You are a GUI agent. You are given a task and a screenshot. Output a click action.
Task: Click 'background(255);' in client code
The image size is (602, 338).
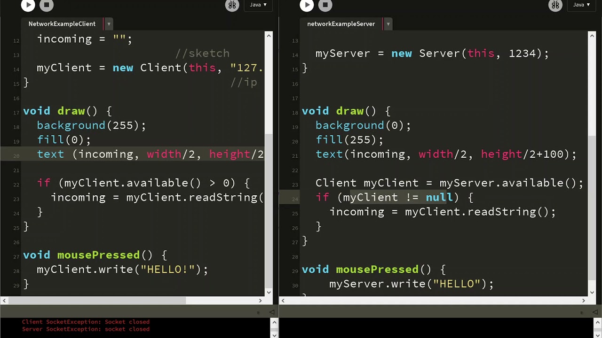tap(91, 126)
